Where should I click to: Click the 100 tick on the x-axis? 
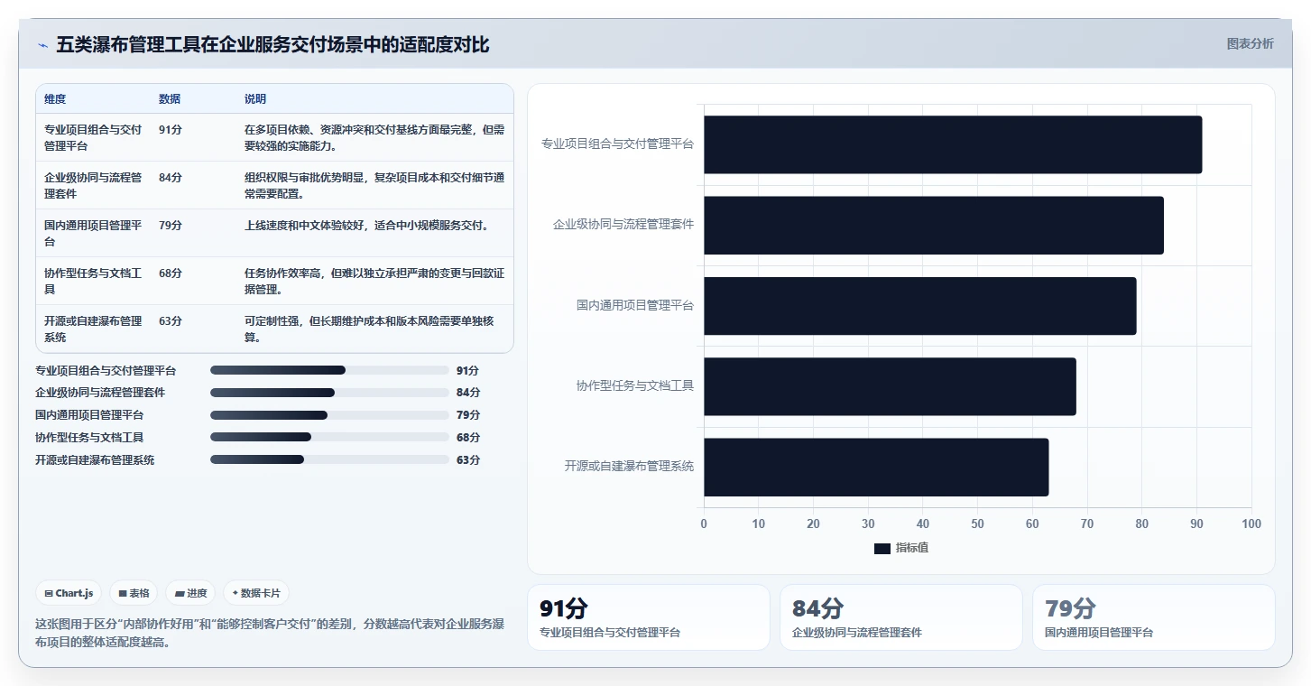click(x=1251, y=524)
